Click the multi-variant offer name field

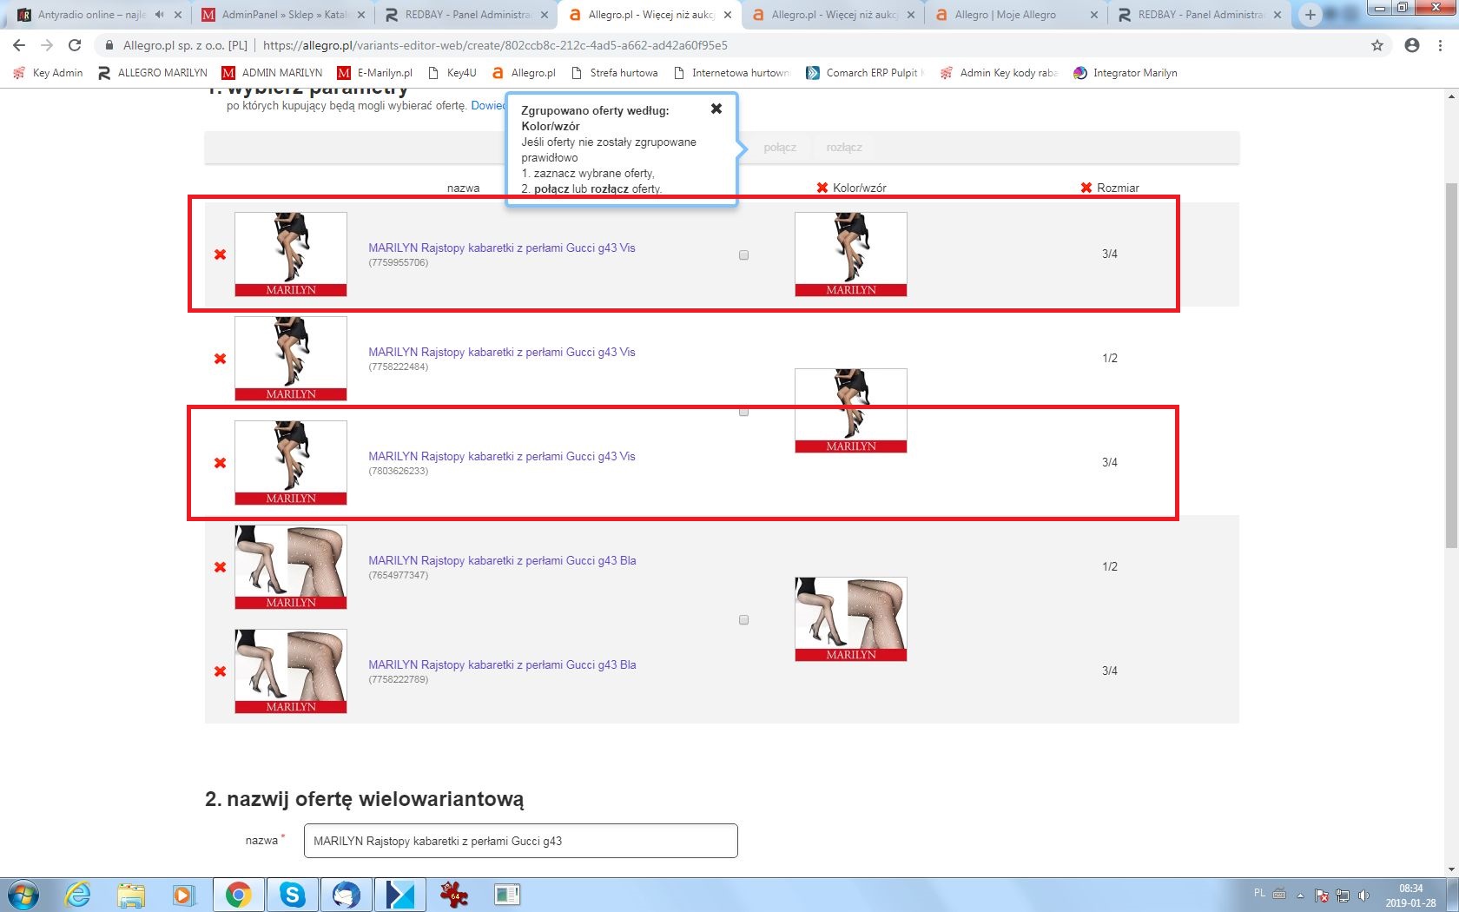tap(520, 841)
